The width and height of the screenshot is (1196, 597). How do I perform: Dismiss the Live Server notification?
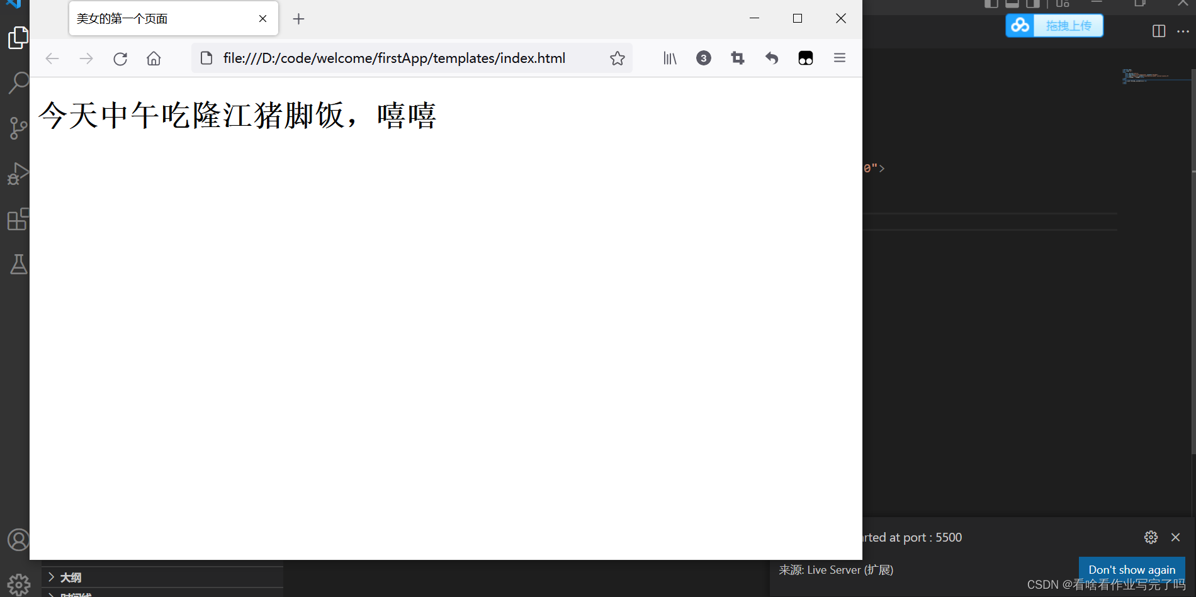[1175, 537]
